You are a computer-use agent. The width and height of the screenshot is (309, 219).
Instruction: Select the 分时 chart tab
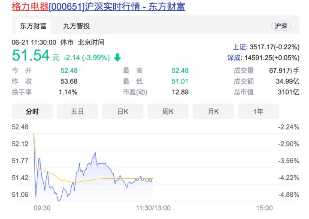(32, 111)
